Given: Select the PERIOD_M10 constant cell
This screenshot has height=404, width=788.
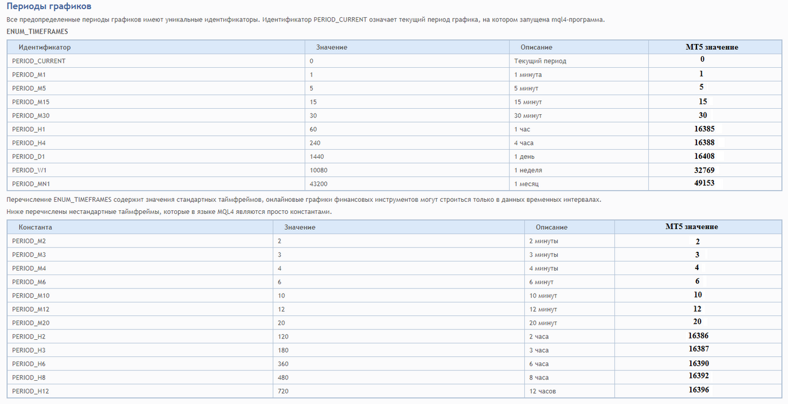Looking at the screenshot, I should [140, 296].
